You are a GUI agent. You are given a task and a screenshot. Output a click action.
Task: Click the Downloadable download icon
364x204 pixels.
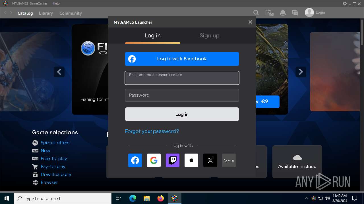(x=35, y=175)
